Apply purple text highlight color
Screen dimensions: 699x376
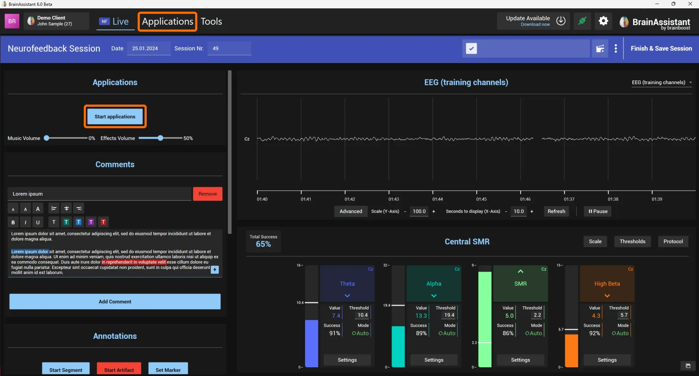coord(91,222)
